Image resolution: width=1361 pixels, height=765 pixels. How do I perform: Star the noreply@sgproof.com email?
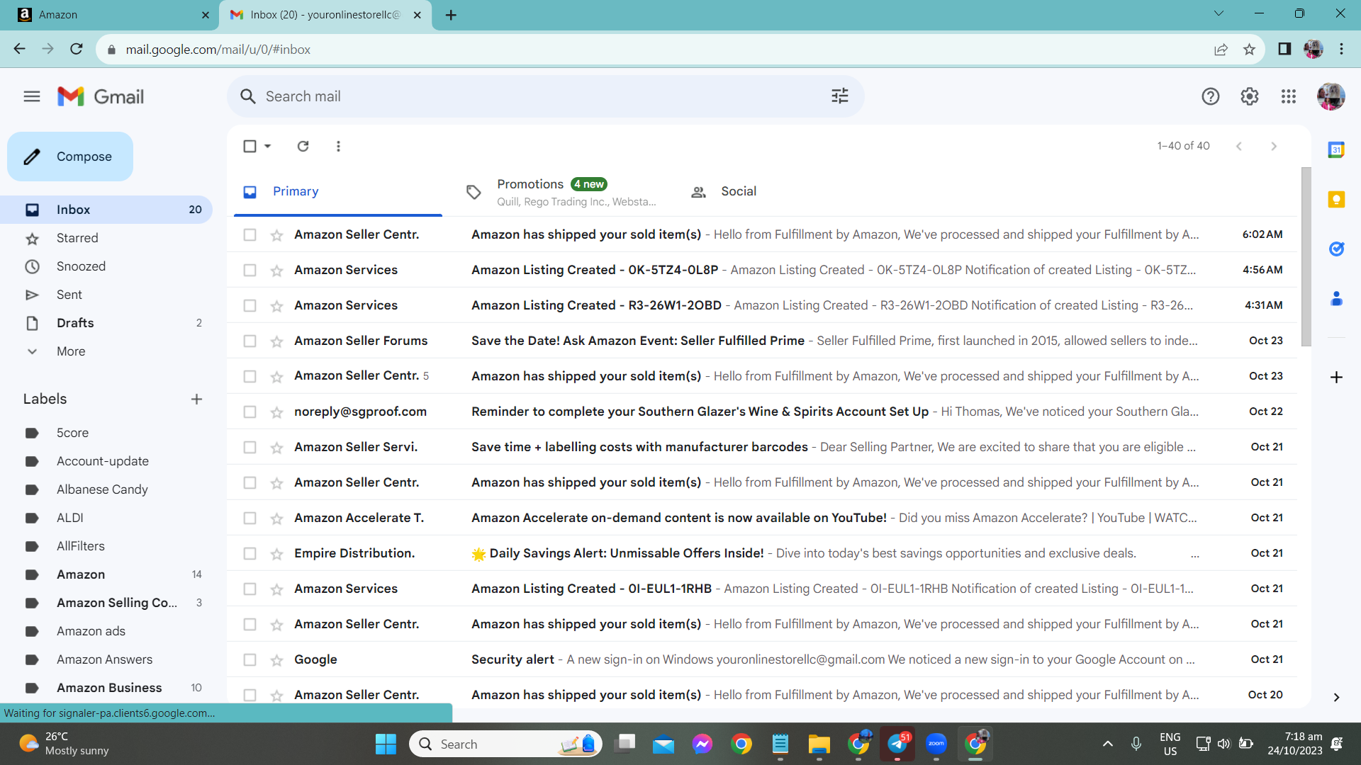point(276,412)
